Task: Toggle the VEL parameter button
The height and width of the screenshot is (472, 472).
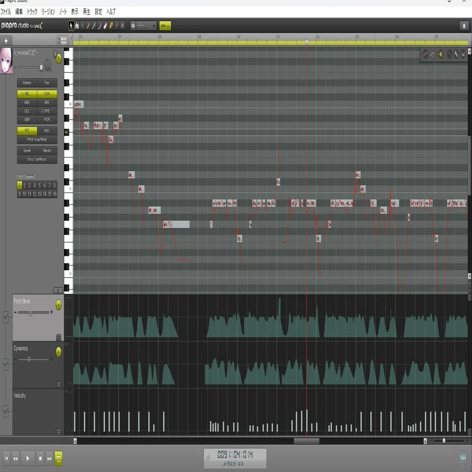Action: click(x=27, y=94)
